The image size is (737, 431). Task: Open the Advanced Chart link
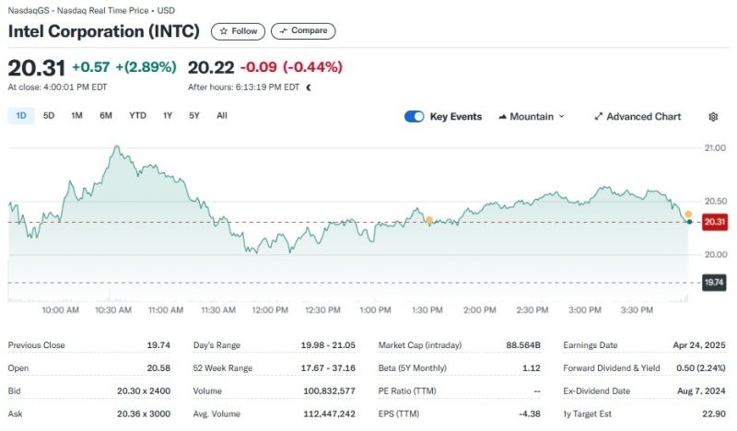(638, 117)
